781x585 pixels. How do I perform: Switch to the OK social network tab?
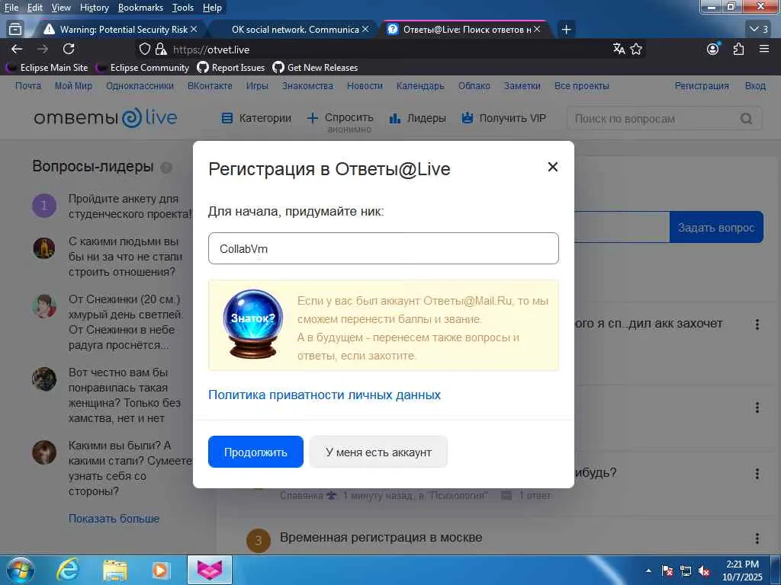[295, 30]
